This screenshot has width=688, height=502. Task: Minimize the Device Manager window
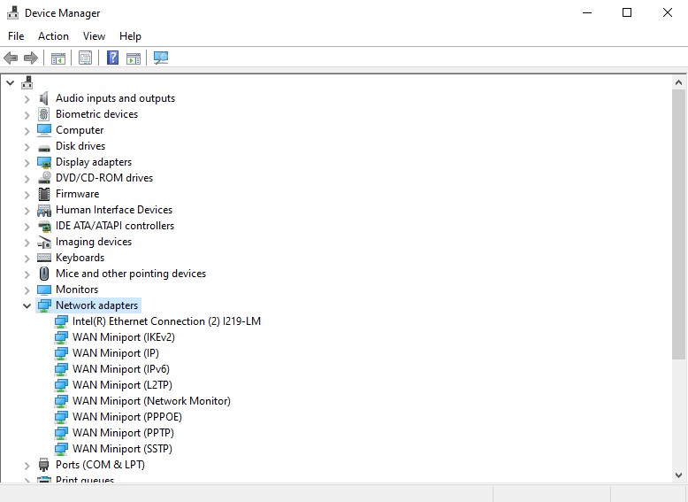[587, 12]
